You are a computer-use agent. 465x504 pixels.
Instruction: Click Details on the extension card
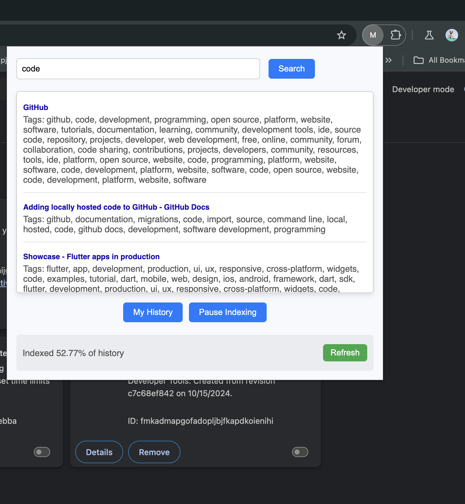click(x=99, y=452)
